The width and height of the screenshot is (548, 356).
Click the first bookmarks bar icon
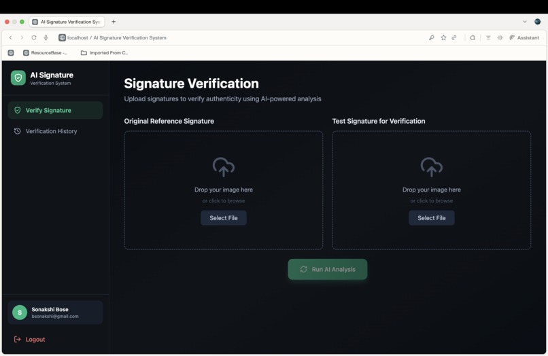(x=11, y=53)
